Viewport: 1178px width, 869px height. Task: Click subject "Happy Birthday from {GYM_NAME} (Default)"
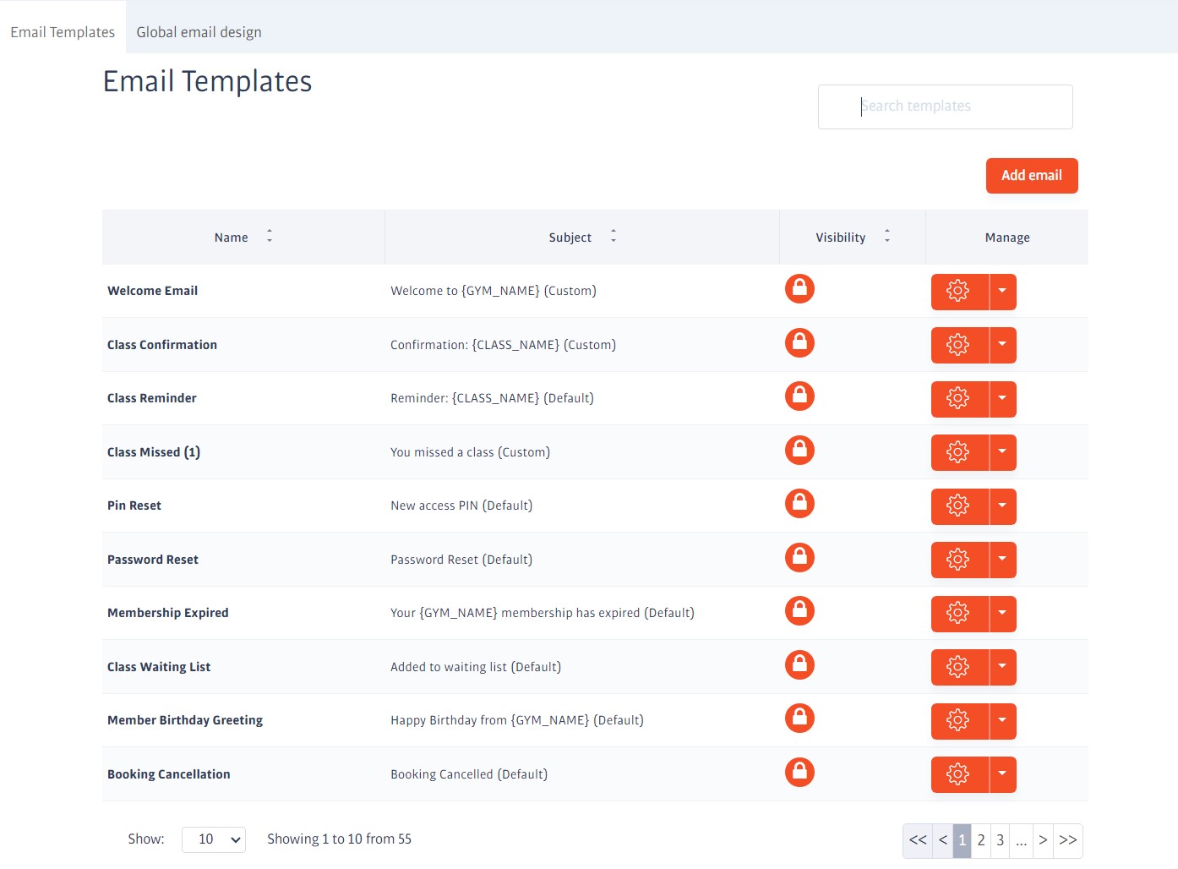pyautogui.click(x=517, y=720)
